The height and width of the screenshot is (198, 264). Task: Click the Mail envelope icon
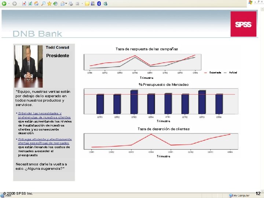62,4
